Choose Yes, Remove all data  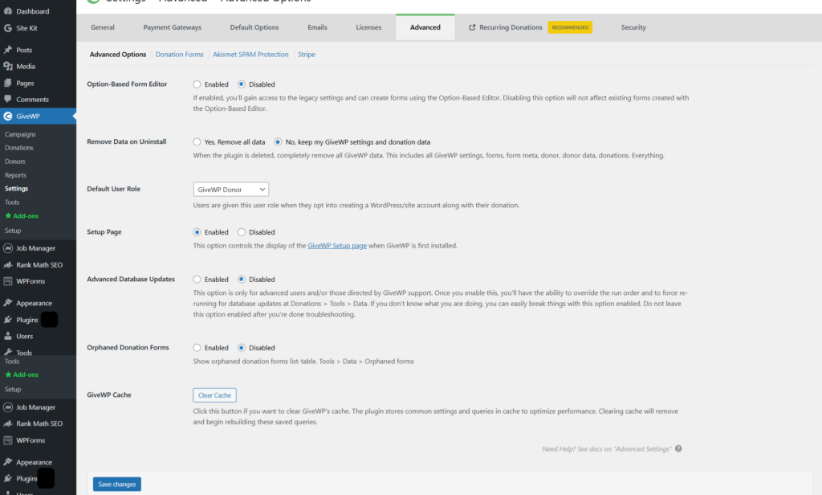(197, 141)
